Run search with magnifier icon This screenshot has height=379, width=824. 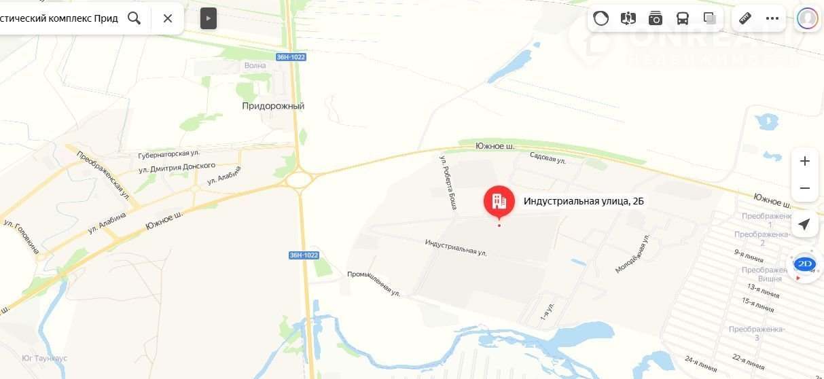coord(135,18)
